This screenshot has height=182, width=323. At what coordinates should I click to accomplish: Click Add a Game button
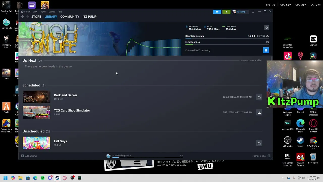29,156
